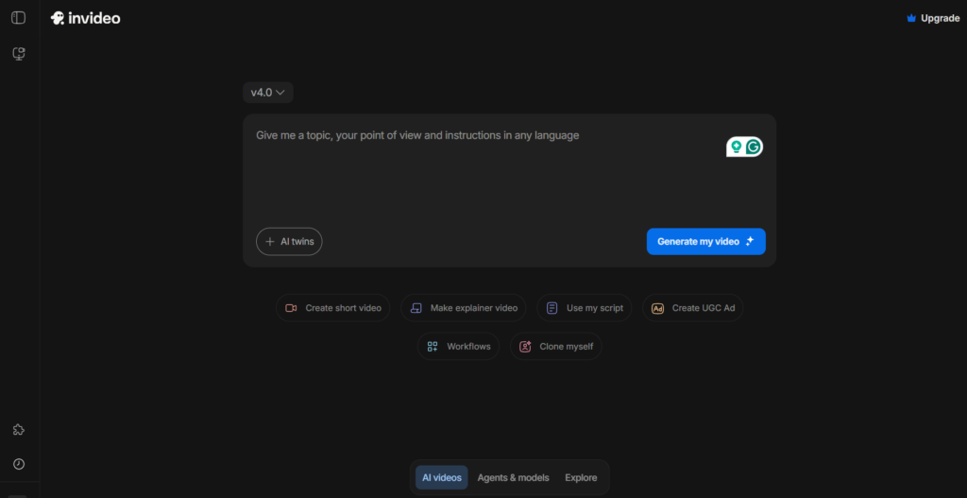
Task: Choose the Clone myself option
Action: pos(556,347)
